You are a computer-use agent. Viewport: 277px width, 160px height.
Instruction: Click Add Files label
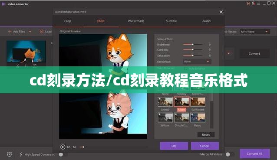coord(19,32)
